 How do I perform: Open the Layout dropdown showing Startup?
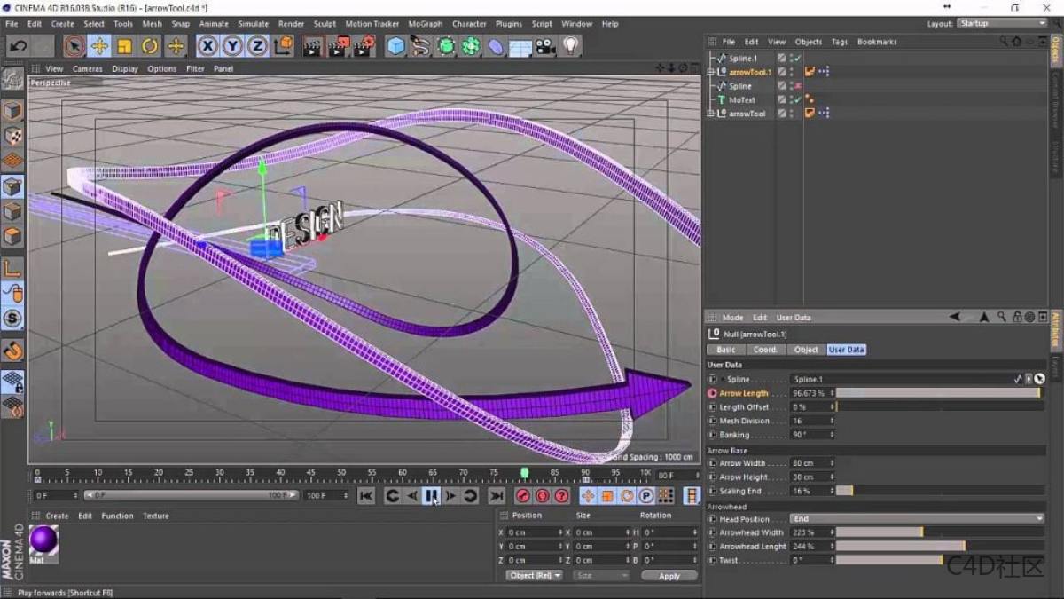point(1001,23)
